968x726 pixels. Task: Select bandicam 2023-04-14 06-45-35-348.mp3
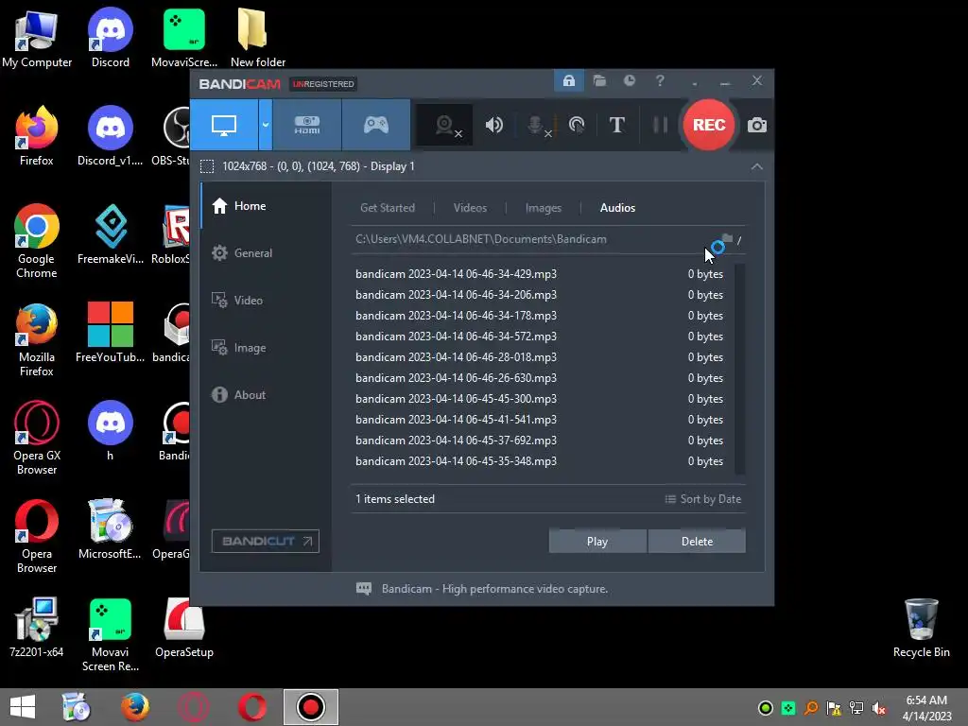[539, 461]
